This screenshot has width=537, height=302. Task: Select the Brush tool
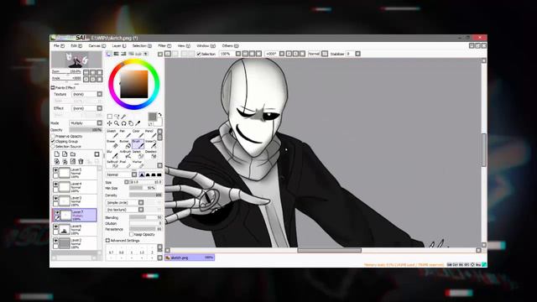click(x=138, y=143)
